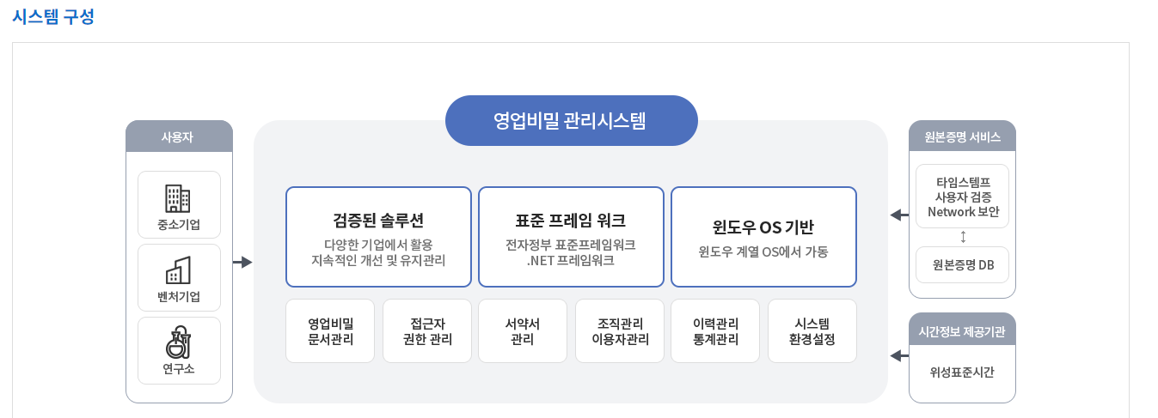Image resolution: width=1158 pixels, height=418 pixels.
Task: Click the 벤처기업 building icon
Action: pyautogui.click(x=178, y=270)
